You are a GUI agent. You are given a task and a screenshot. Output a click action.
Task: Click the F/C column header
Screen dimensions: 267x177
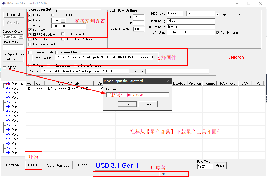coord(257,83)
